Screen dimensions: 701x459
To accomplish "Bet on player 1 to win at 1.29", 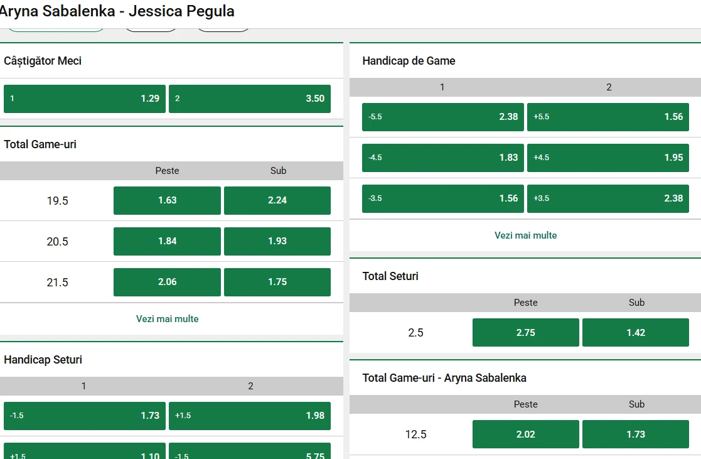I will (85, 99).
